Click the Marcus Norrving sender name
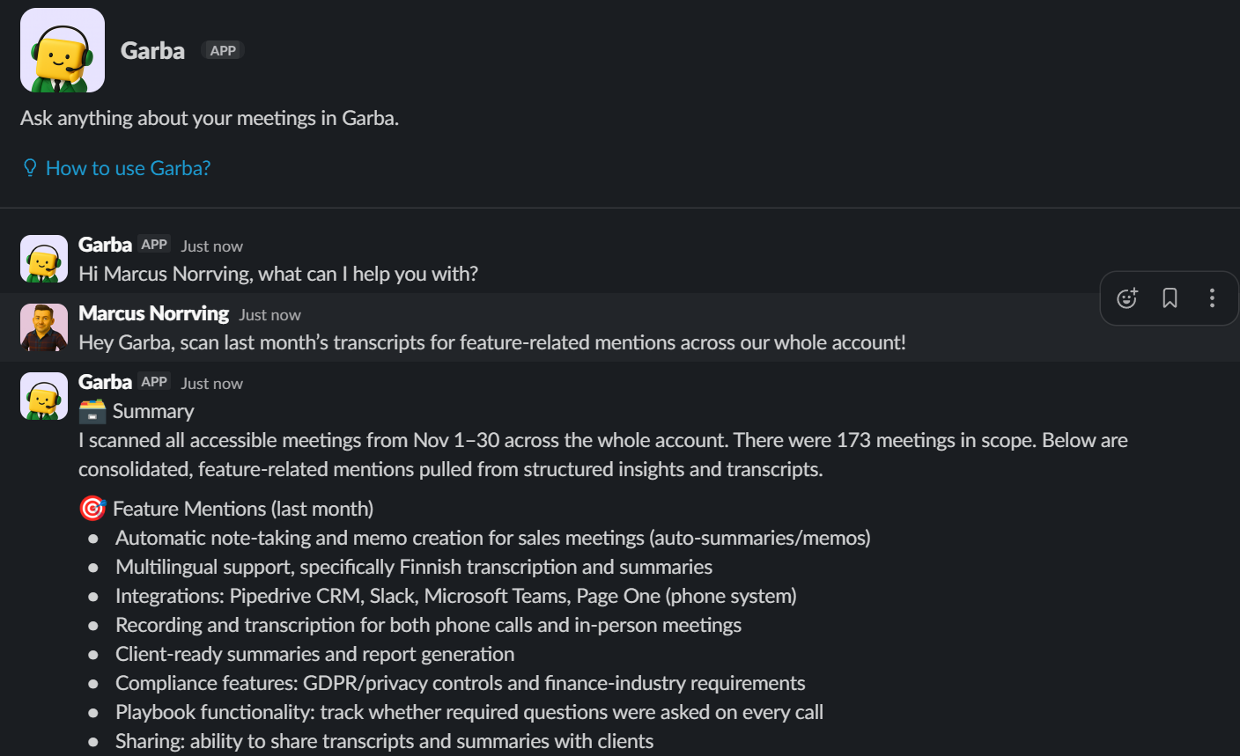The image size is (1240, 756). click(x=153, y=313)
